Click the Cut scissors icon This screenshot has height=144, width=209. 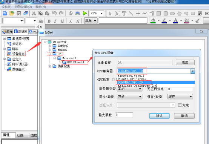click(34, 13)
